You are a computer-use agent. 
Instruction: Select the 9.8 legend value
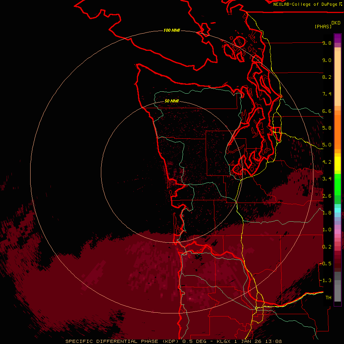pyautogui.click(x=327, y=43)
